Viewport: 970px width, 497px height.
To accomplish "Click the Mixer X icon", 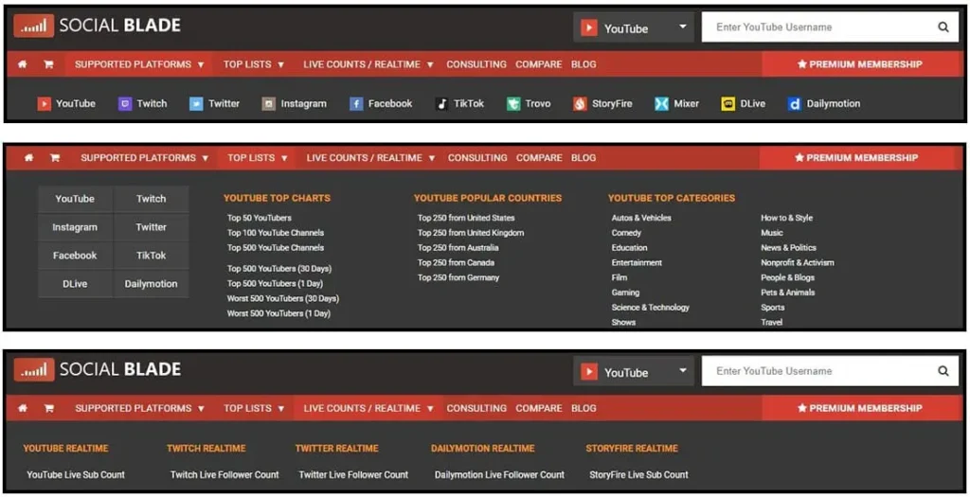I will (661, 104).
